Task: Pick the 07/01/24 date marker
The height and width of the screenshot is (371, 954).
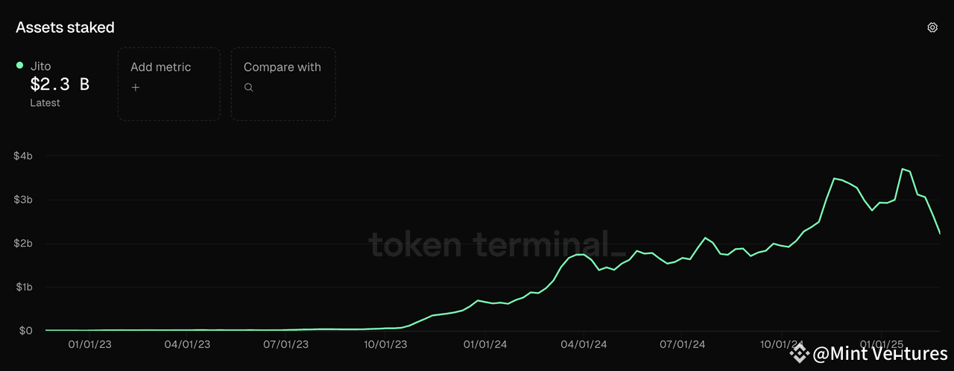Action: (683, 345)
